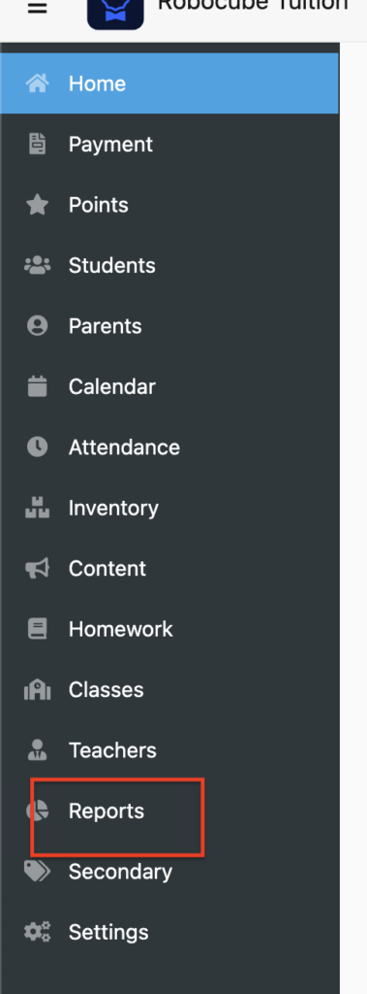Viewport: 367px width, 994px height.
Task: Click the Attendance clock icon
Action: click(38, 447)
